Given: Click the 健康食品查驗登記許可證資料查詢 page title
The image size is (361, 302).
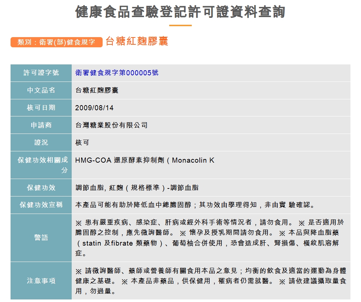Looking at the screenshot, I should click(180, 12).
